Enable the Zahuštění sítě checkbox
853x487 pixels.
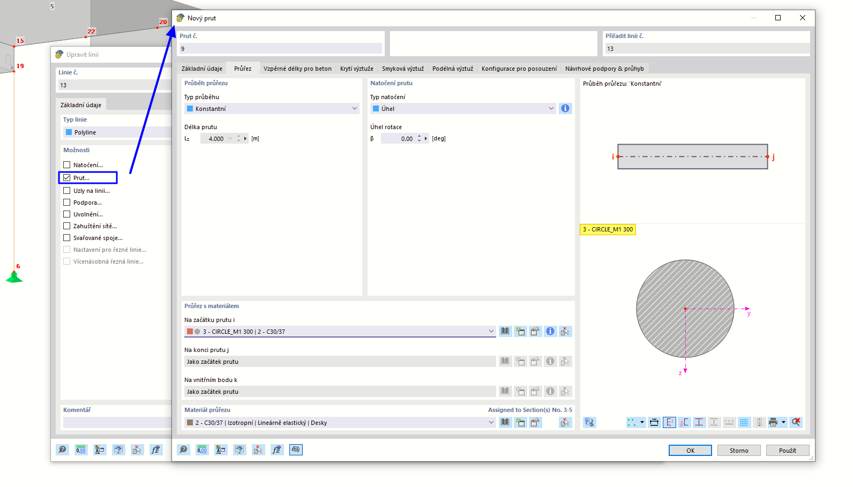[x=67, y=226]
